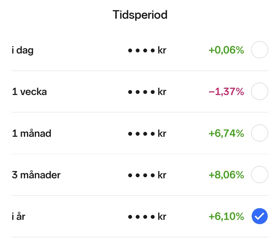Tap hidden kr amount for '1 vecka'
The width and height of the screenshot is (280, 238).
click(x=147, y=92)
